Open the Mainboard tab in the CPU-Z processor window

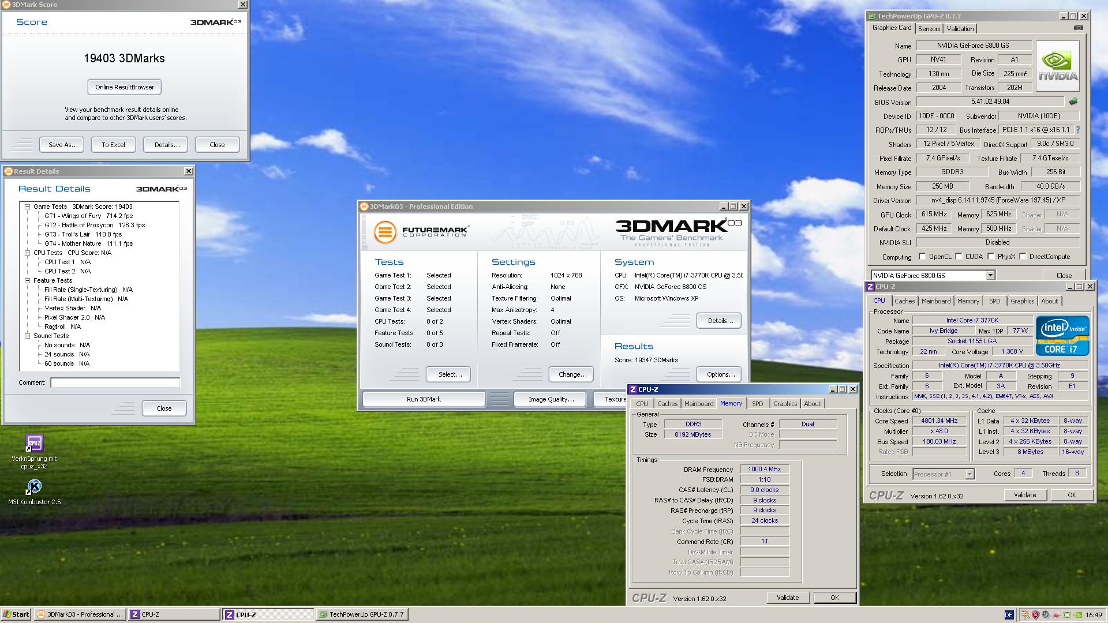tap(936, 301)
